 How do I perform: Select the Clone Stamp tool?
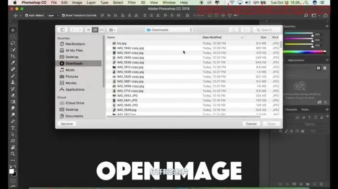(x=13, y=82)
